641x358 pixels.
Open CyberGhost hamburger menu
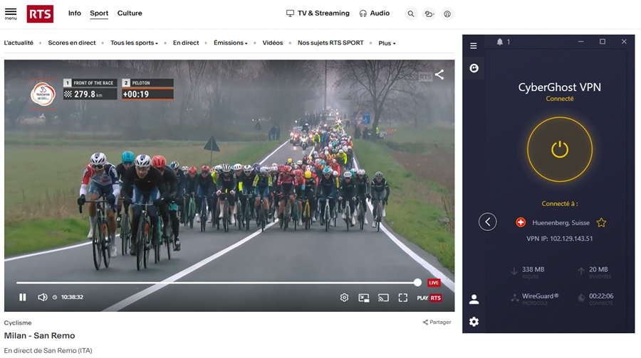coord(474,45)
